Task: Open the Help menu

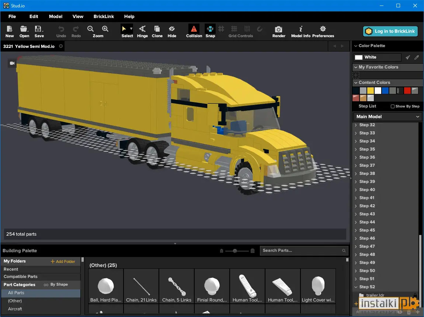Action: [x=129, y=17]
